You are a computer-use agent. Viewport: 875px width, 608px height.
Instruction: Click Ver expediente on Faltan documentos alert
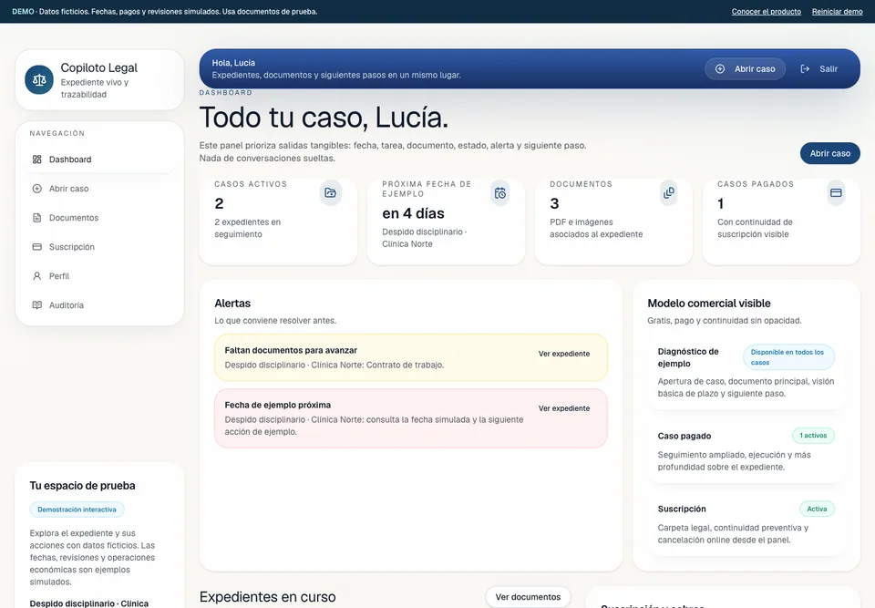pos(563,354)
